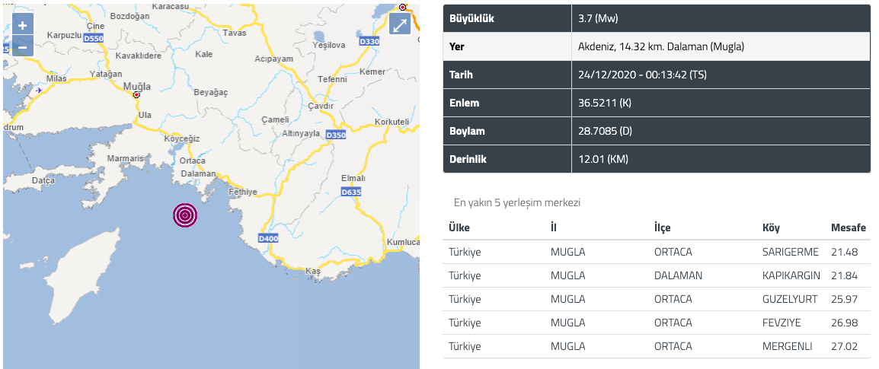Click the purple earthquake epicenter marker
Screen dimensions: 879x369
(186, 215)
